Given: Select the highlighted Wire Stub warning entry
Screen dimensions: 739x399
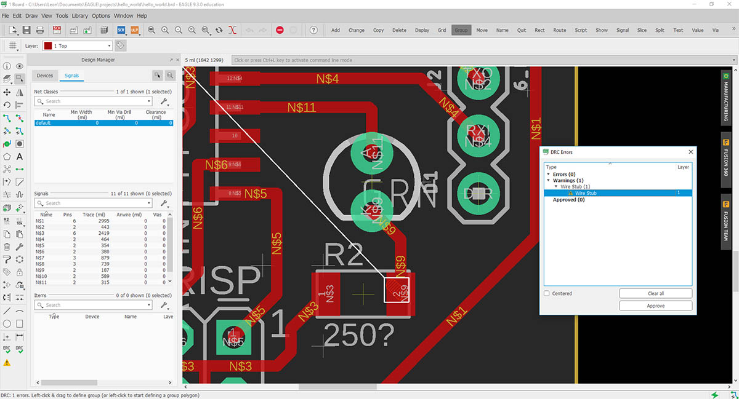Looking at the screenshot, I should point(618,193).
